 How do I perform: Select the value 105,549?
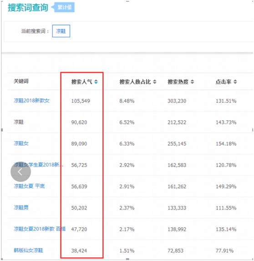[x=81, y=101]
